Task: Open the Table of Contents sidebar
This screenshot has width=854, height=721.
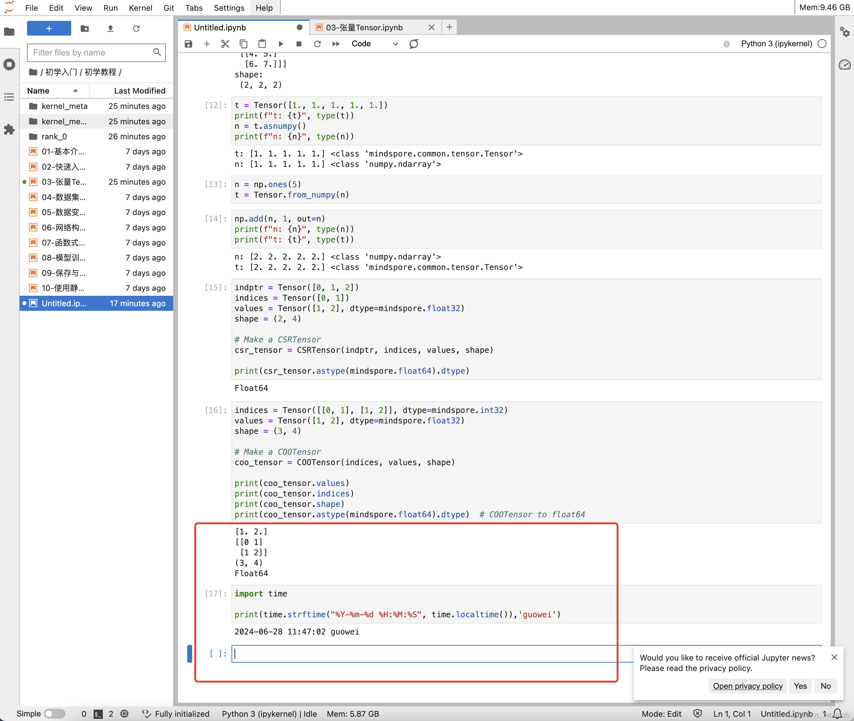Action: 9,97
